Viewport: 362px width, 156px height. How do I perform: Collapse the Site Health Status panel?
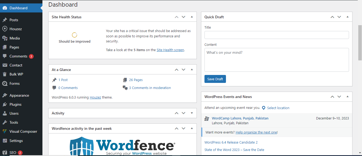tap(192, 17)
